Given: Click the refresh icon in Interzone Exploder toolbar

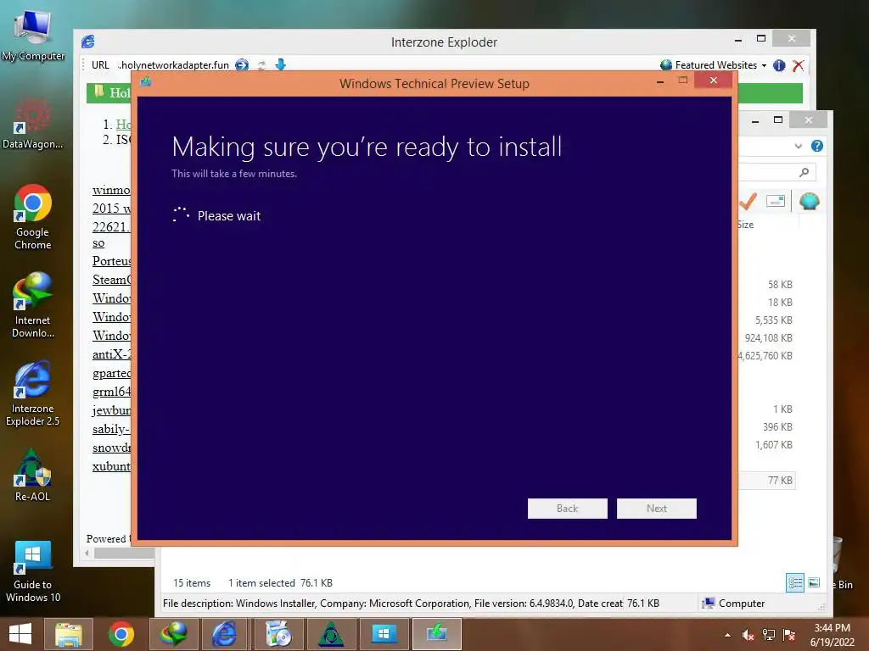Looking at the screenshot, I should click(x=261, y=64).
